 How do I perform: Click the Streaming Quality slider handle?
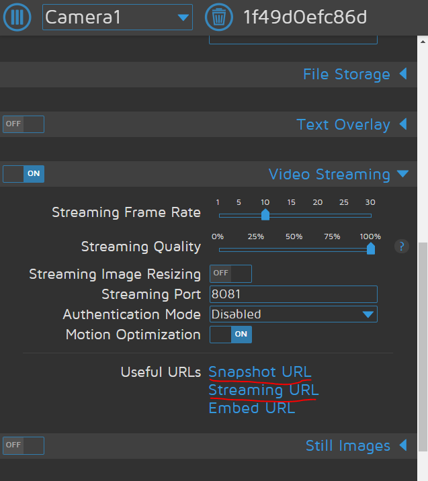click(370, 249)
